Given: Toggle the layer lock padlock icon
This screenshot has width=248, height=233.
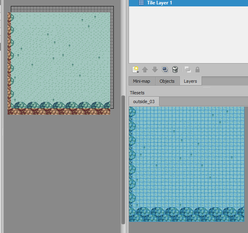Looking at the screenshot, I should point(198,70).
